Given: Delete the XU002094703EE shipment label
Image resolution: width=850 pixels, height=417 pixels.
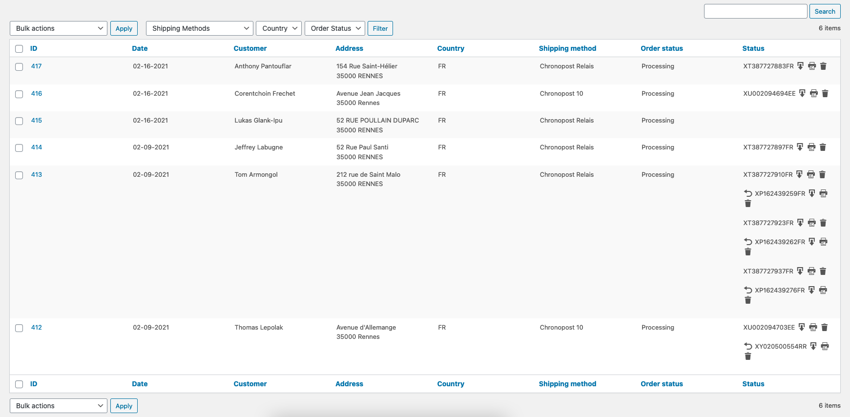Looking at the screenshot, I should tap(825, 327).
